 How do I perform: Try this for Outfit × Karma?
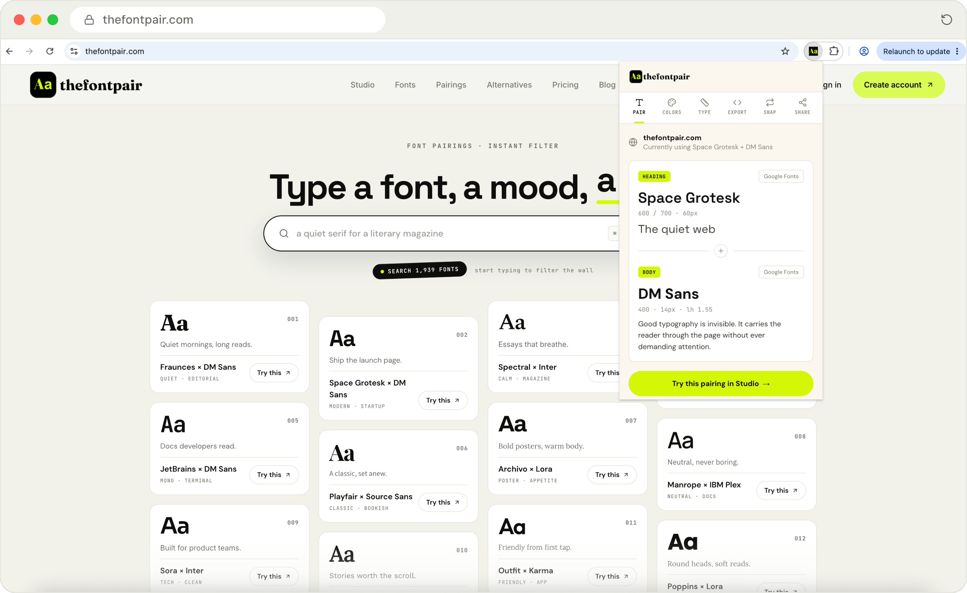coord(612,577)
